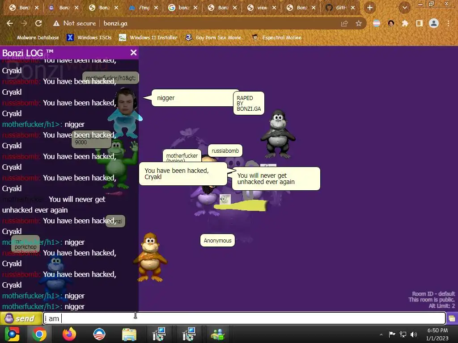Screen dimensions: 458x343
Task: Click the Bonzi with a human face
Action: pyautogui.click(x=125, y=113)
